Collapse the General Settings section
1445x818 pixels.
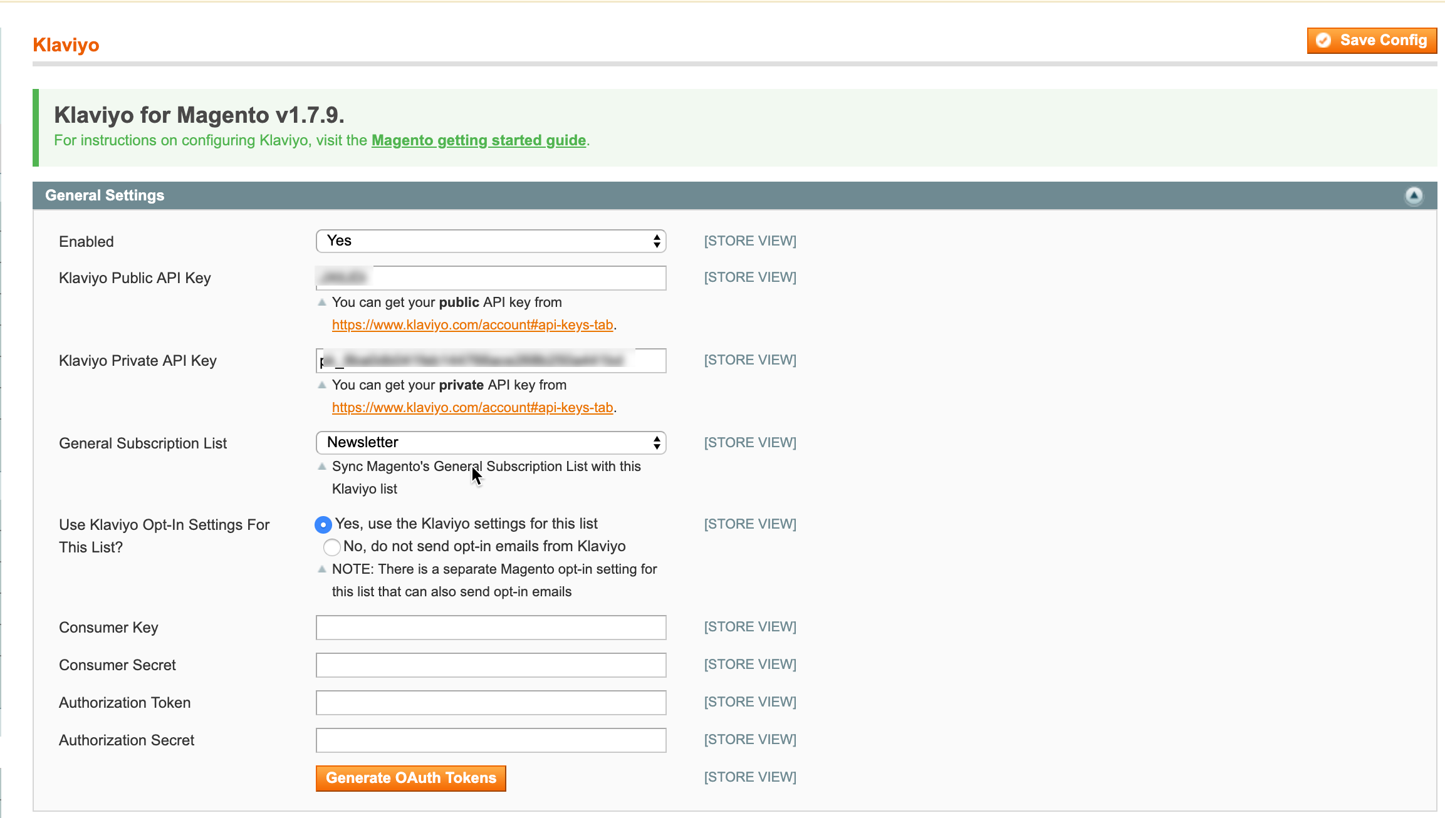pyautogui.click(x=1414, y=196)
